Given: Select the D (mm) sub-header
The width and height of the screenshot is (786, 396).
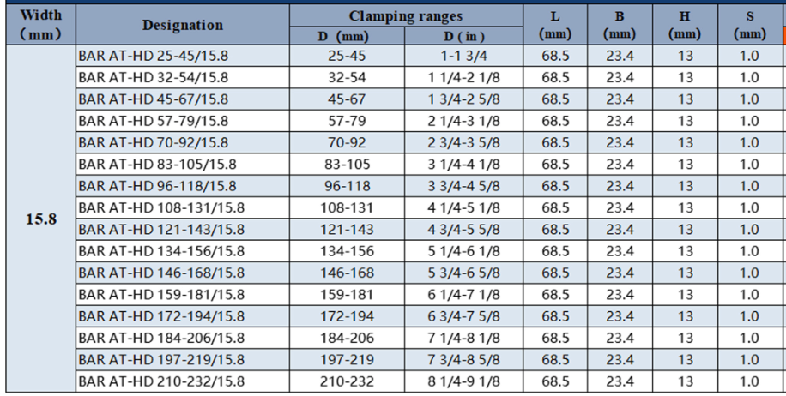Looking at the screenshot, I should [x=347, y=36].
